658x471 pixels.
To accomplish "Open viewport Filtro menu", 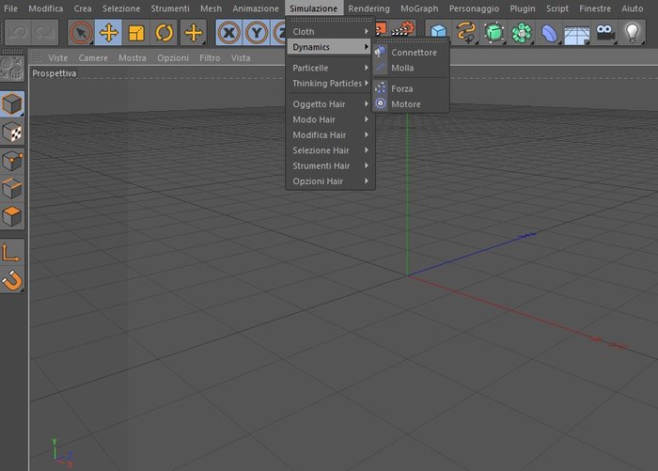I will [x=210, y=58].
